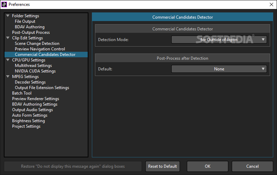Image resolution: width=277 pixels, height=175 pixels.
Task: Open Multithread Settings page
Action: pos(34,66)
